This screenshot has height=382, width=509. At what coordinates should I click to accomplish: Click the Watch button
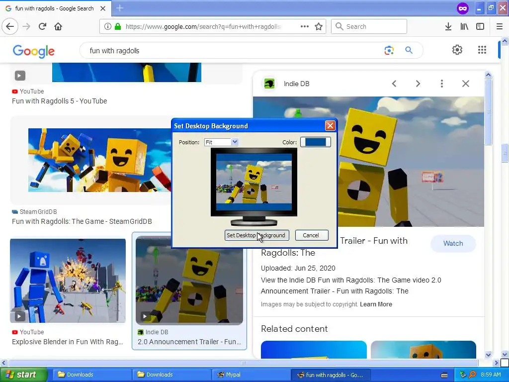[x=453, y=243]
